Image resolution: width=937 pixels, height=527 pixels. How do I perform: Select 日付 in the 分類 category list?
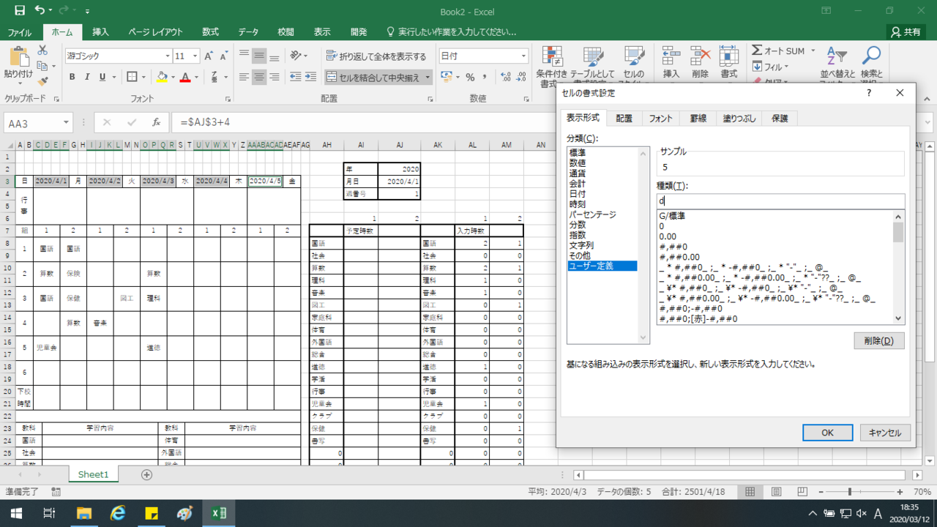[578, 194]
